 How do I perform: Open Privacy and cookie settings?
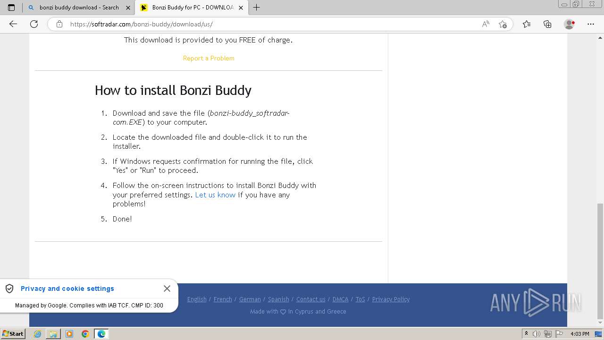tap(67, 289)
